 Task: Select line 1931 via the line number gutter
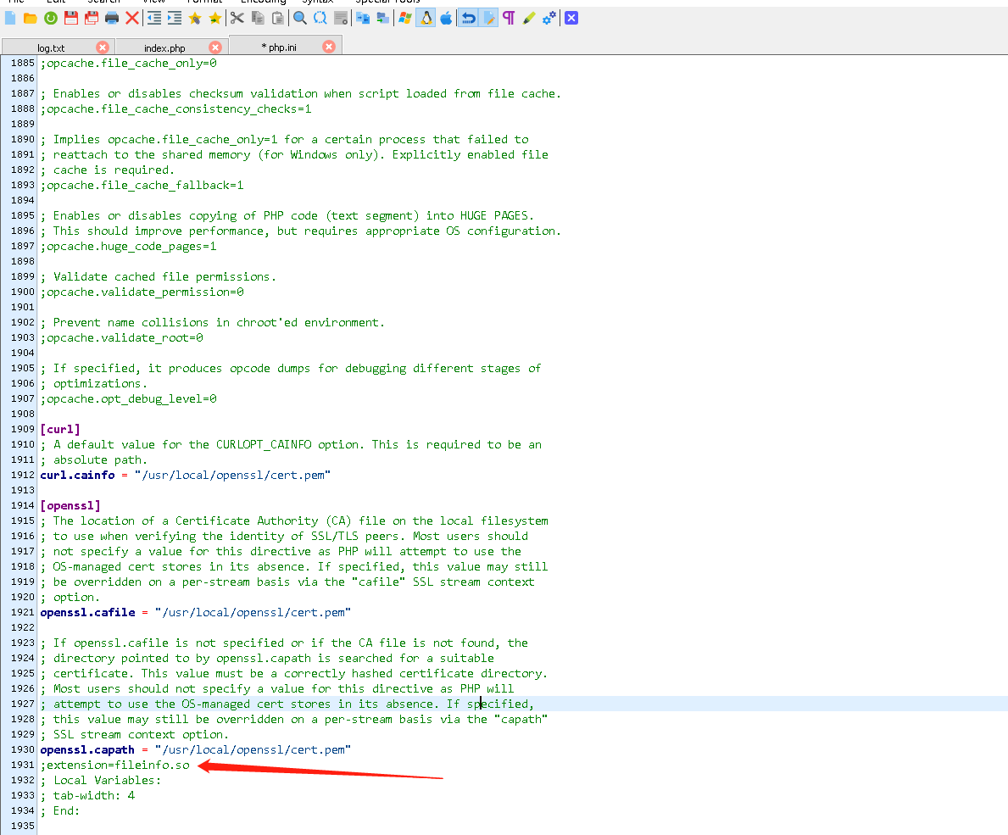(x=21, y=765)
